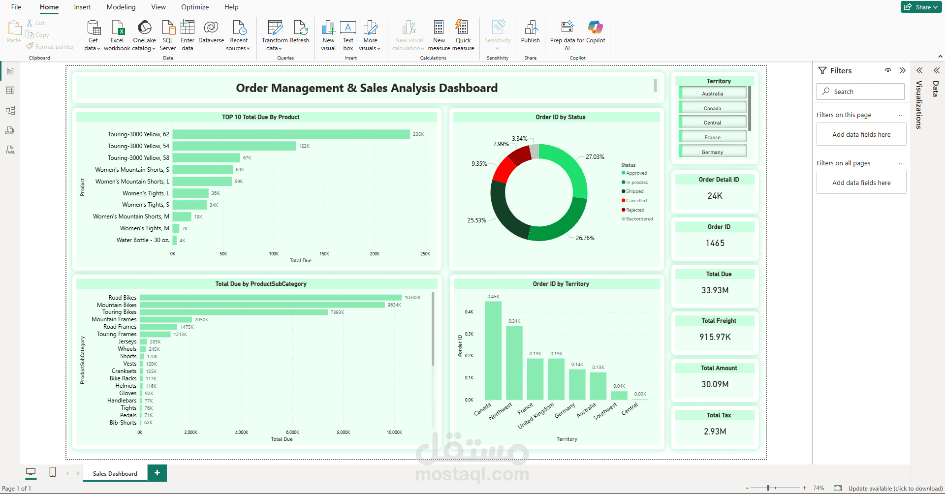The height and width of the screenshot is (494, 945).
Task: Select the Sales Dashboard page tab
Action: coord(115,473)
